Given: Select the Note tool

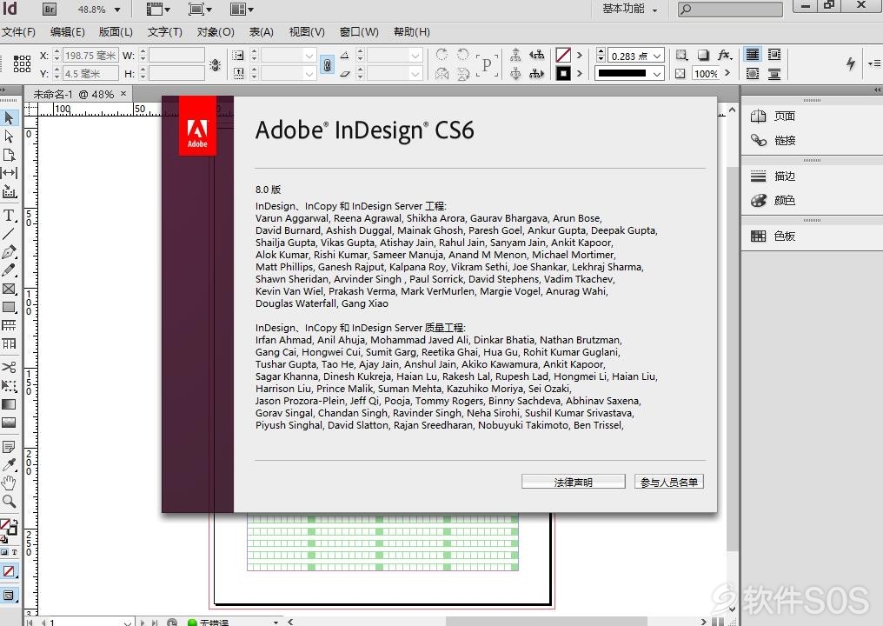Looking at the screenshot, I should [9, 448].
